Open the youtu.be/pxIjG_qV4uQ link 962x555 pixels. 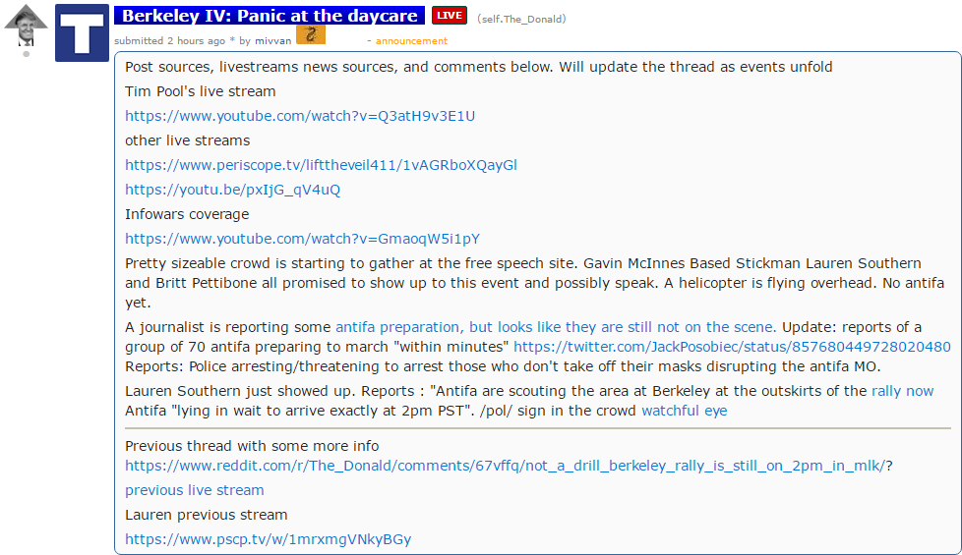[232, 190]
